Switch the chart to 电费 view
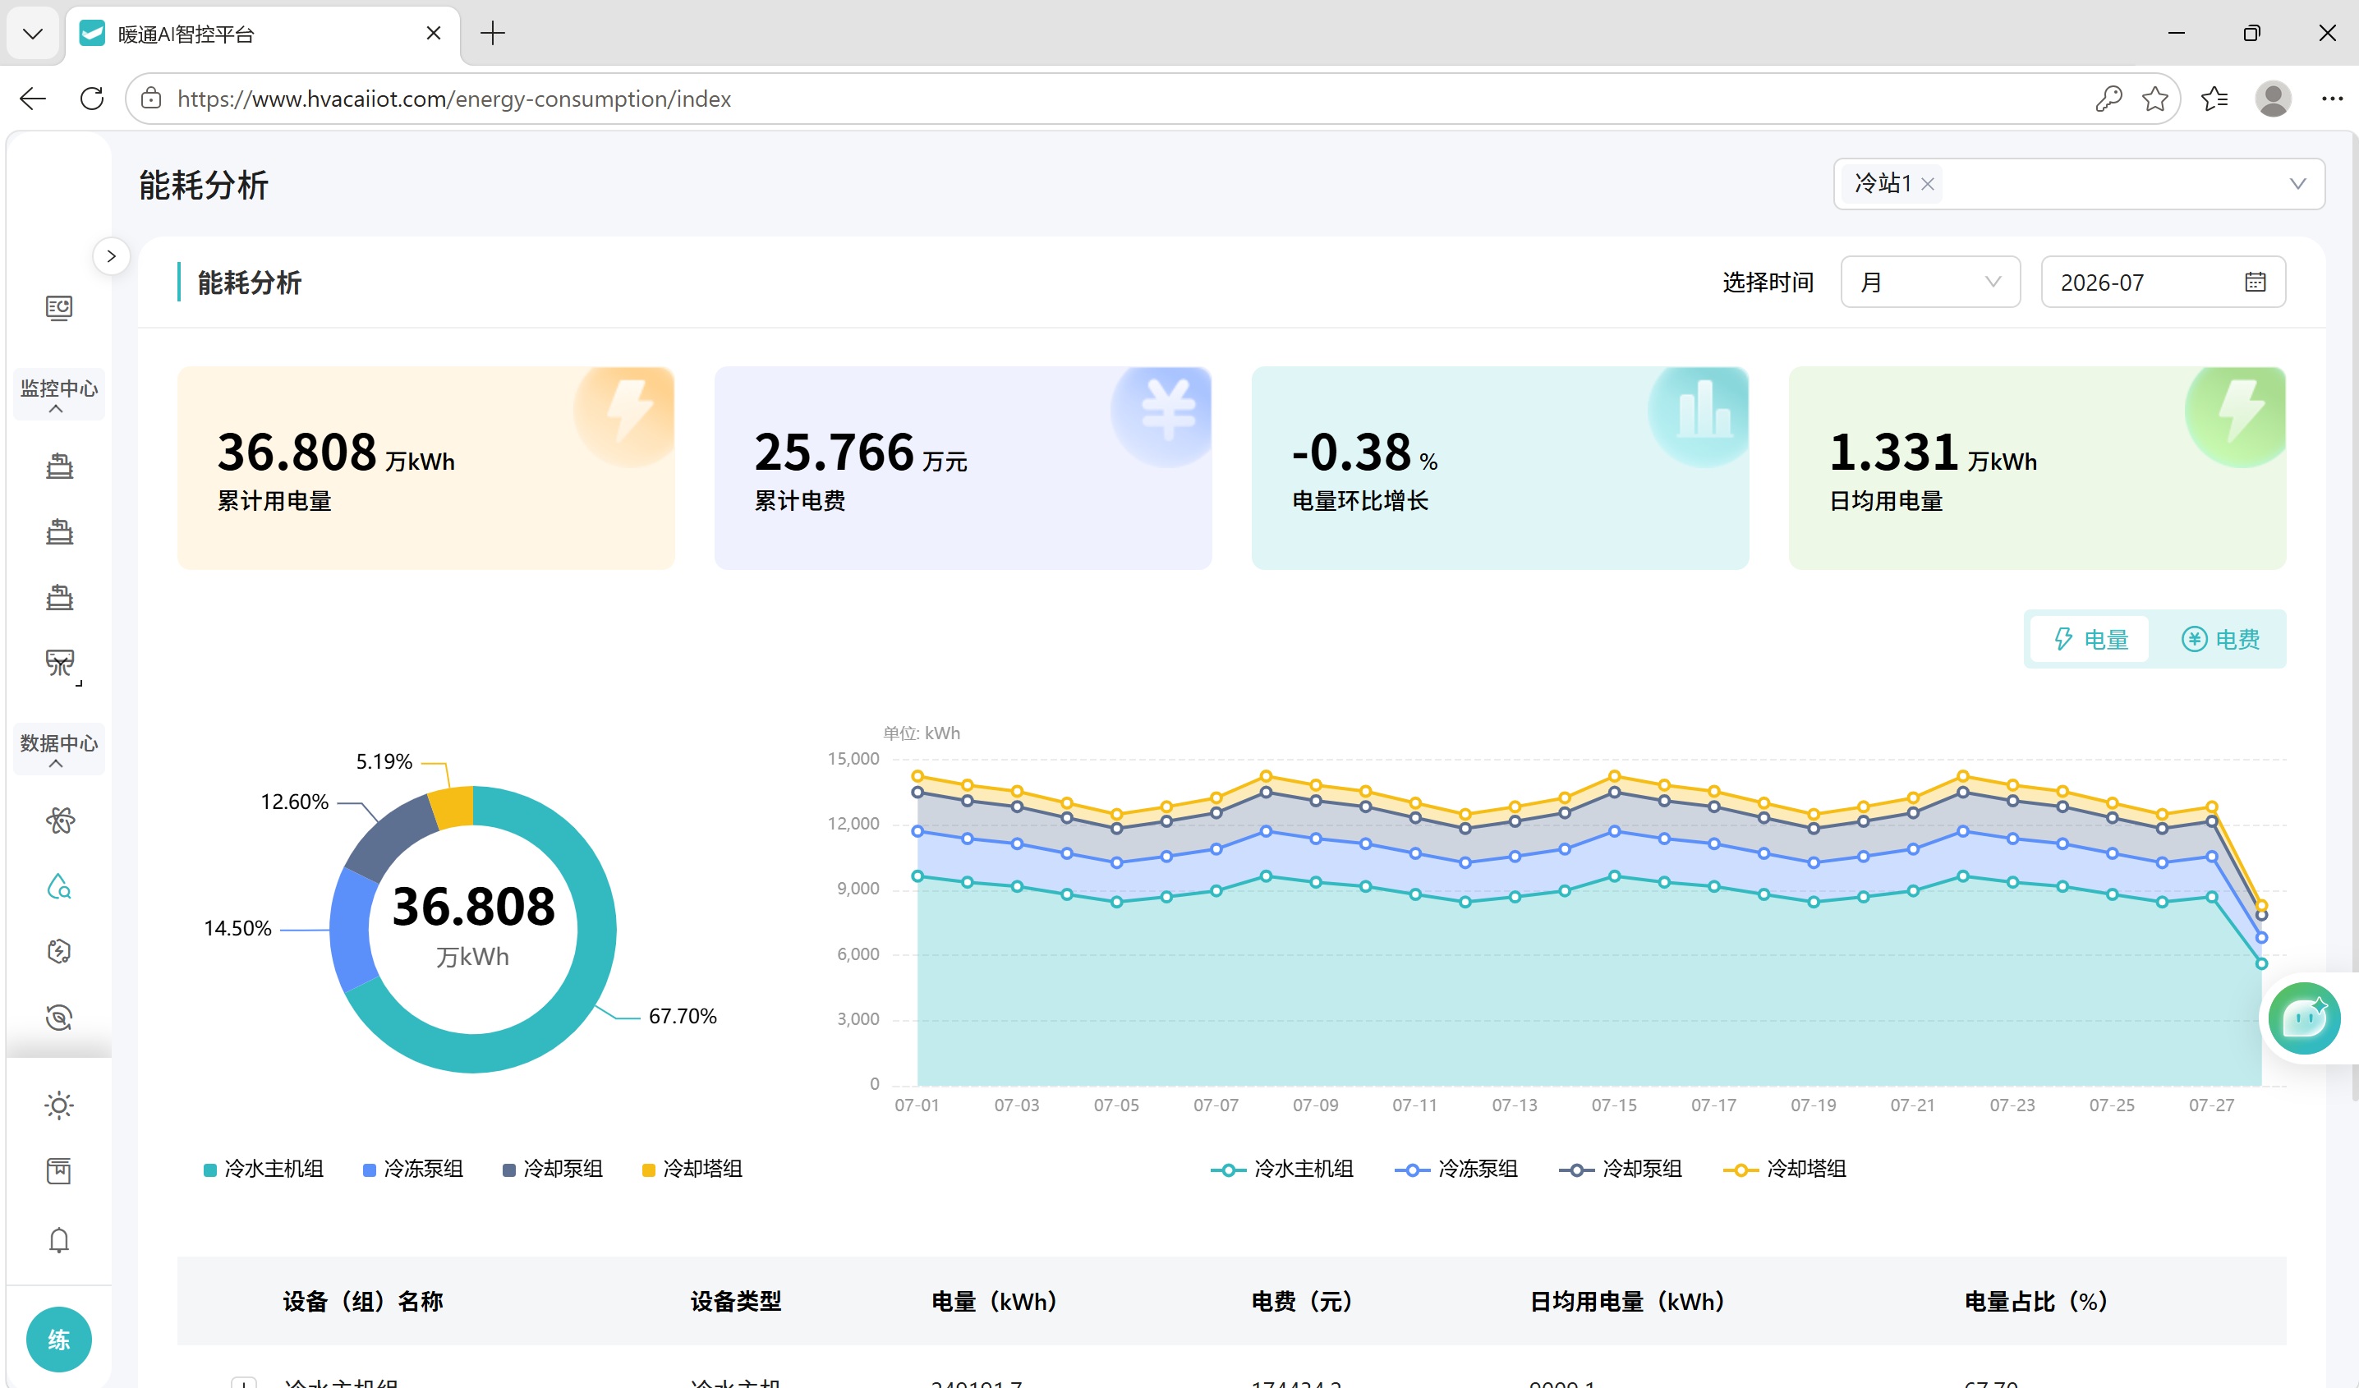This screenshot has height=1388, width=2359. [2220, 639]
